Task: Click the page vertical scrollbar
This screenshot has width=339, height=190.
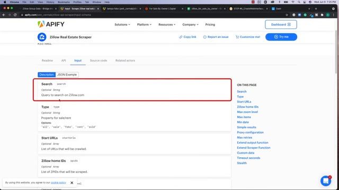Action: click(x=336, y=52)
